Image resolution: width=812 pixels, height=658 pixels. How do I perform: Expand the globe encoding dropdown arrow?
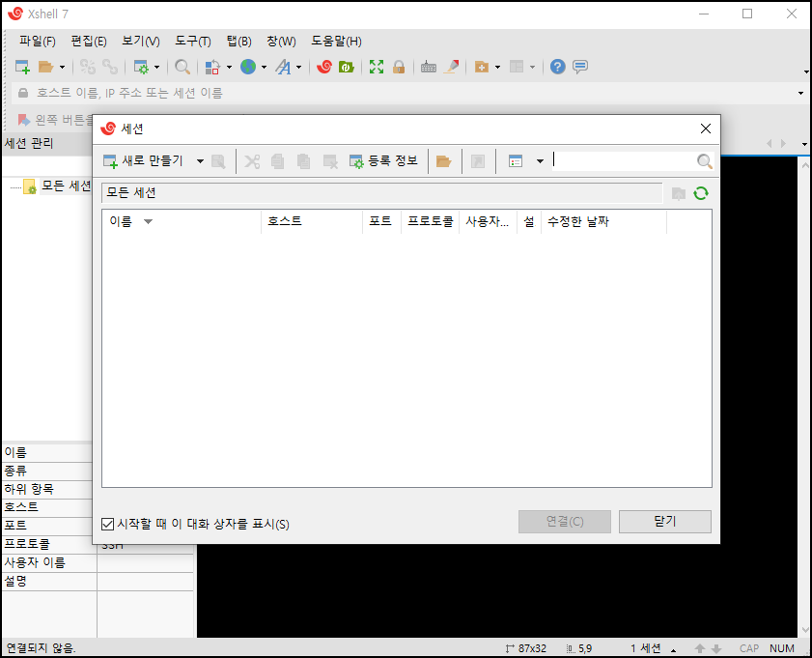point(264,67)
